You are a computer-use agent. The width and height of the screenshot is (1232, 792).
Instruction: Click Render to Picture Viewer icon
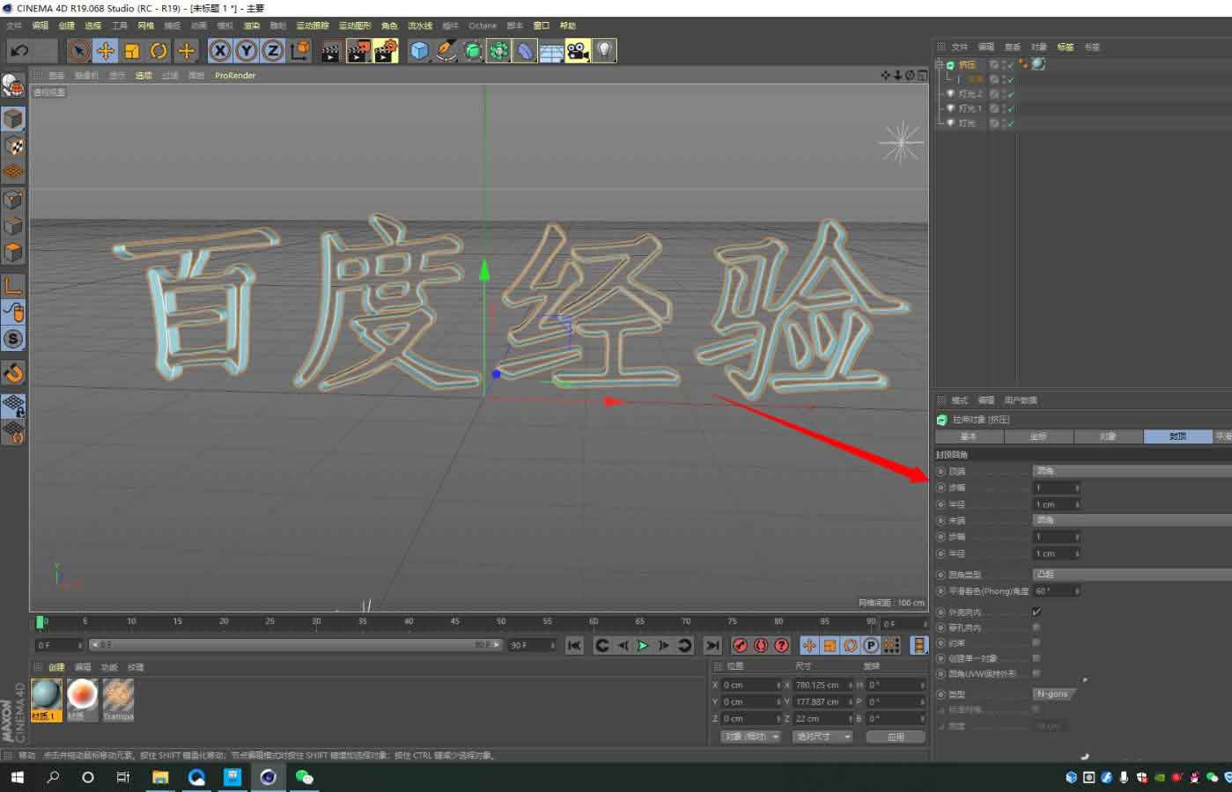point(358,50)
